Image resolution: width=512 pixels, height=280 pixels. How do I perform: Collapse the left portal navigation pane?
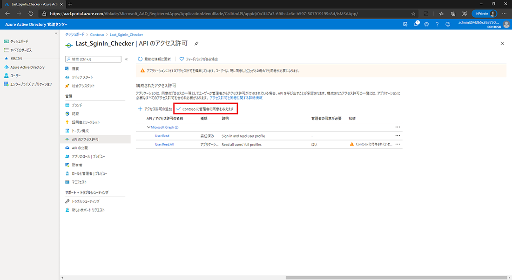(56, 33)
